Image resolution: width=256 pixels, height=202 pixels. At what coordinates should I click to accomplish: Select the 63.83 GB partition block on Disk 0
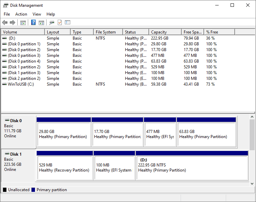click(206, 132)
